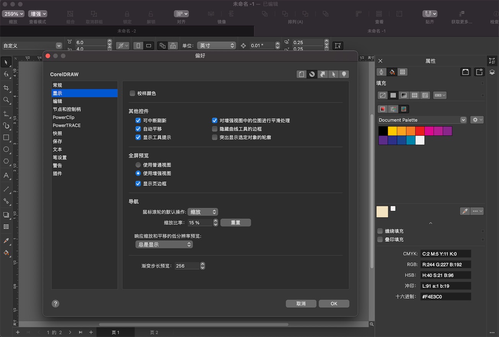The image size is (499, 337).
Task: Uncheck 可中断刷新 option
Action: [x=139, y=120]
